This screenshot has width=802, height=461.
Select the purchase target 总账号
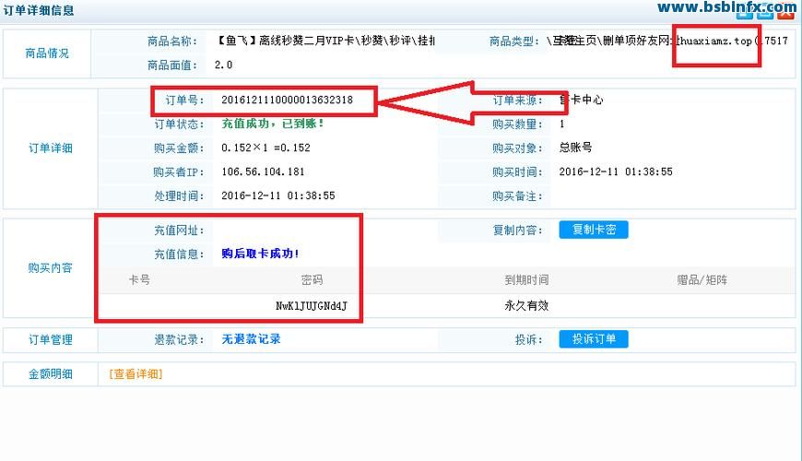575,148
